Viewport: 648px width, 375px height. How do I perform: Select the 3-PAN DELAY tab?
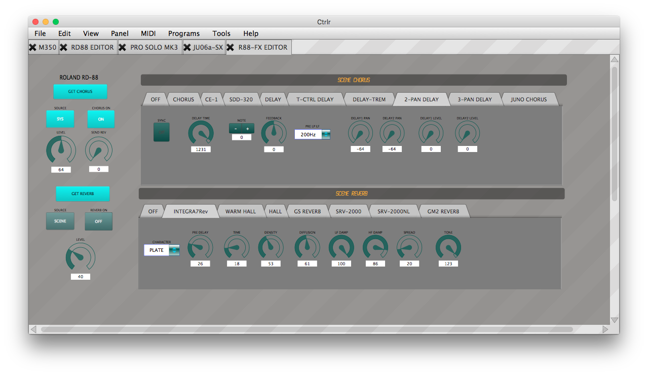tap(474, 99)
